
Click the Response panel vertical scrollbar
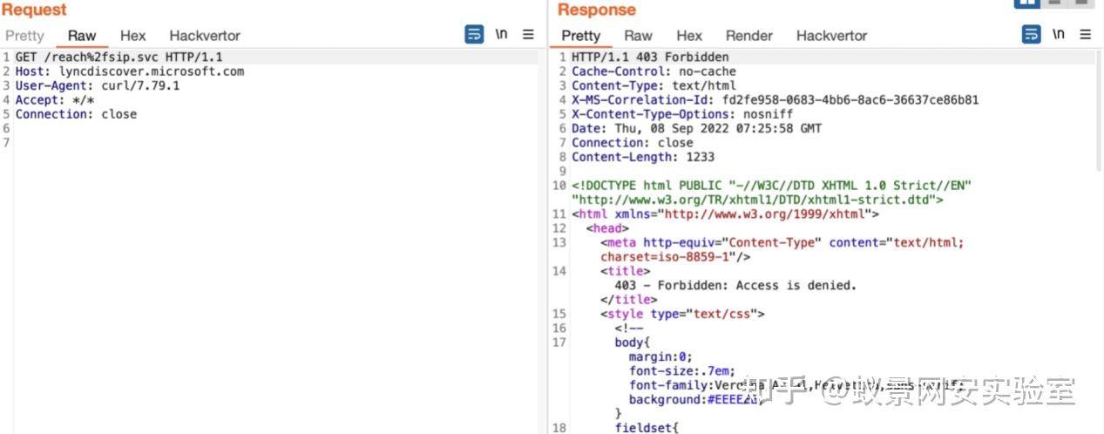tap(1100, 109)
